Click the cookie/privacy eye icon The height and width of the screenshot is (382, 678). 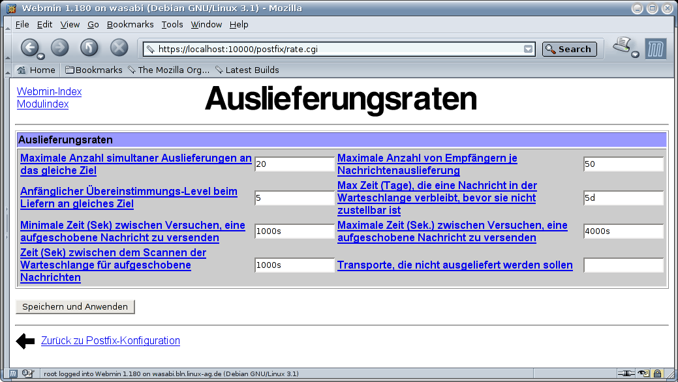[643, 374]
